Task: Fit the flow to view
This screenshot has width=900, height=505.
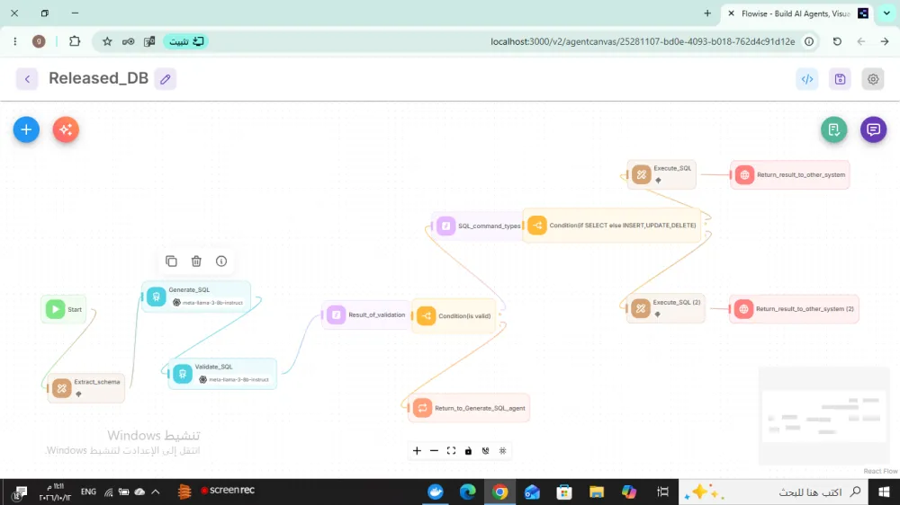Action: 451,451
